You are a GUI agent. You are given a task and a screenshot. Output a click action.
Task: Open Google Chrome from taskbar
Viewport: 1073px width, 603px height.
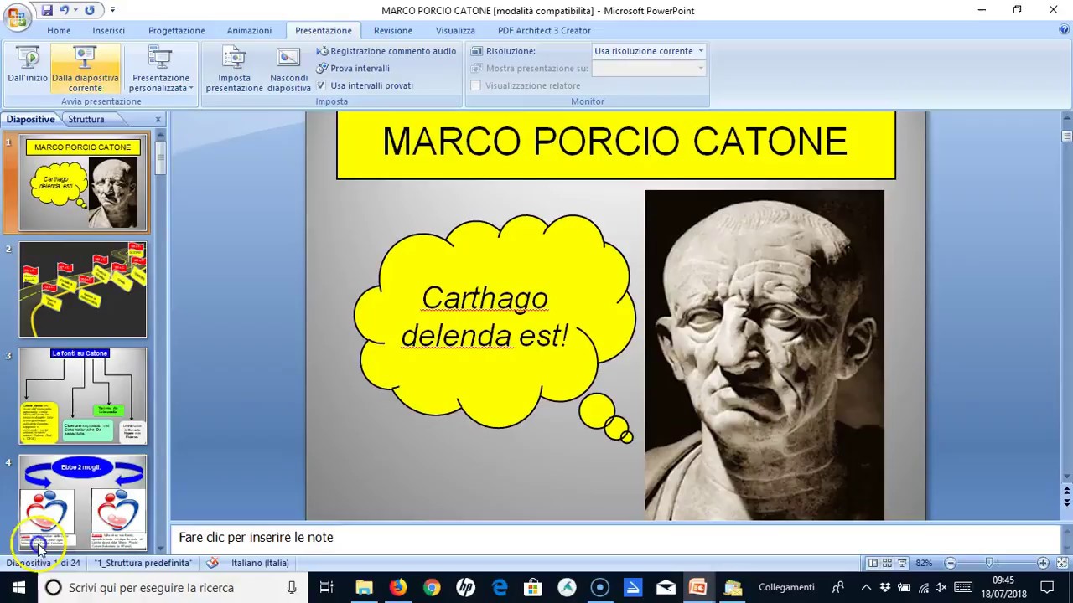coord(432,587)
